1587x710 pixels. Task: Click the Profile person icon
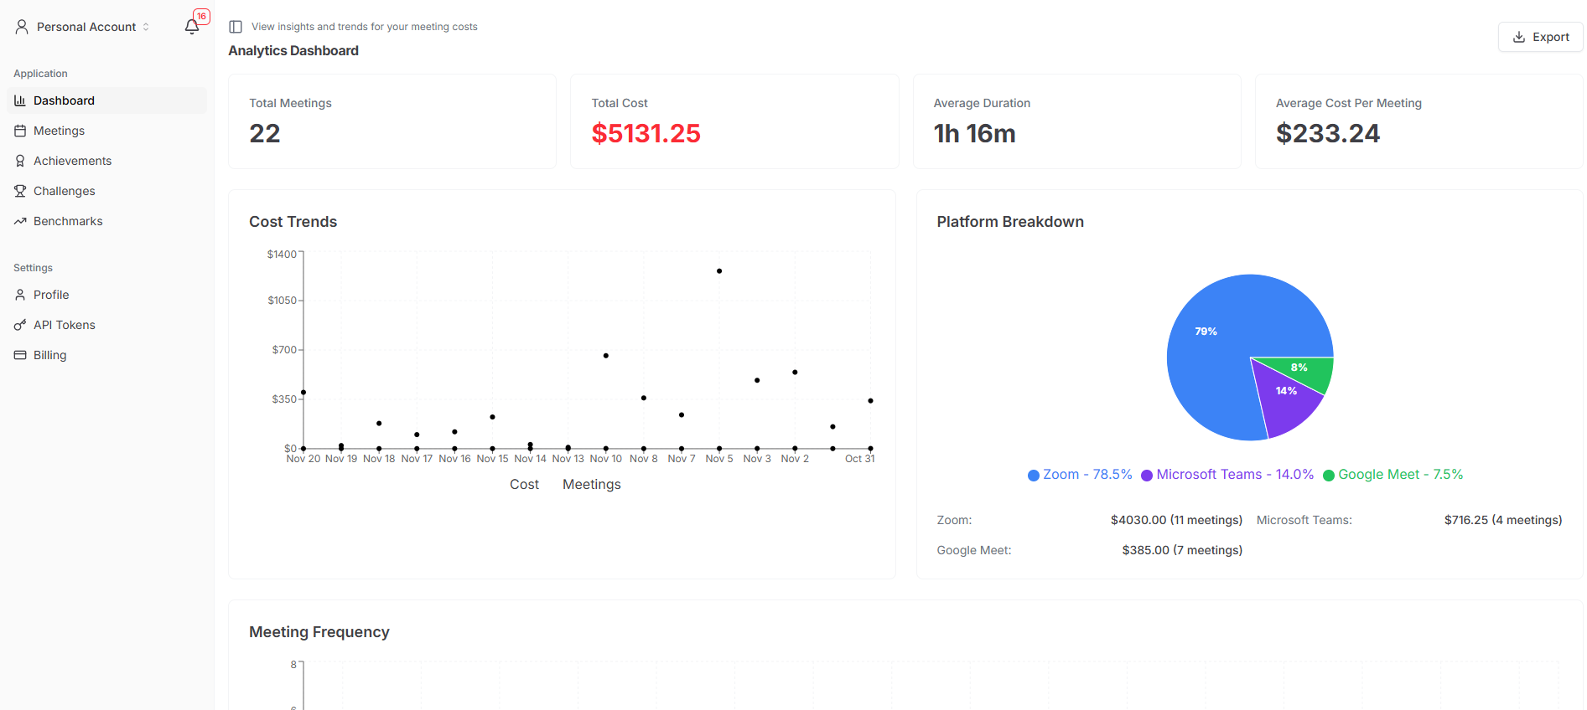(20, 295)
